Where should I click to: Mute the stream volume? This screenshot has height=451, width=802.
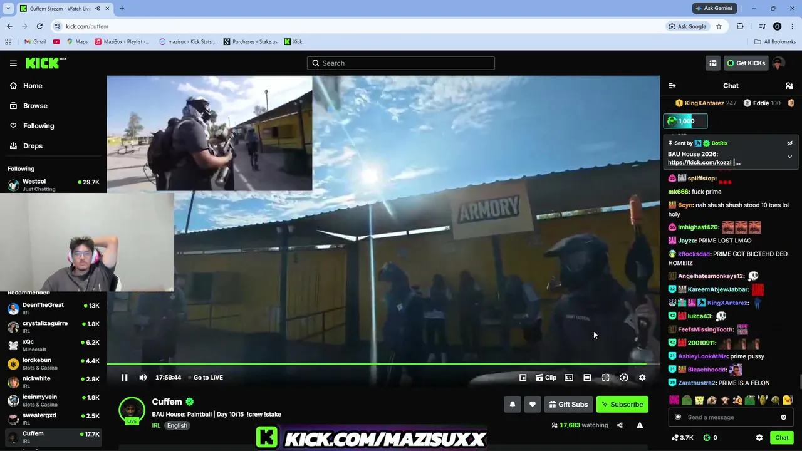(143, 378)
